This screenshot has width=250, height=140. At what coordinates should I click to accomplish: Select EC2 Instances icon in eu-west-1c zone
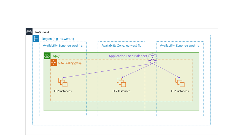click(180, 82)
